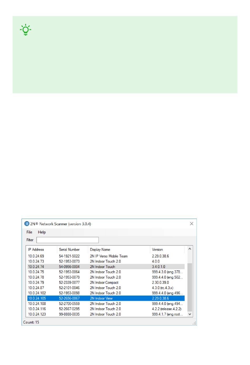The width and height of the screenshot is (250, 365).
Task: Click scrollbar down arrow in device list
Action: click(x=190, y=314)
